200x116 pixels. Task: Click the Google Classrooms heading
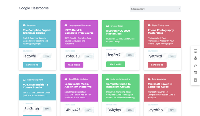pyautogui.click(x=34, y=8)
